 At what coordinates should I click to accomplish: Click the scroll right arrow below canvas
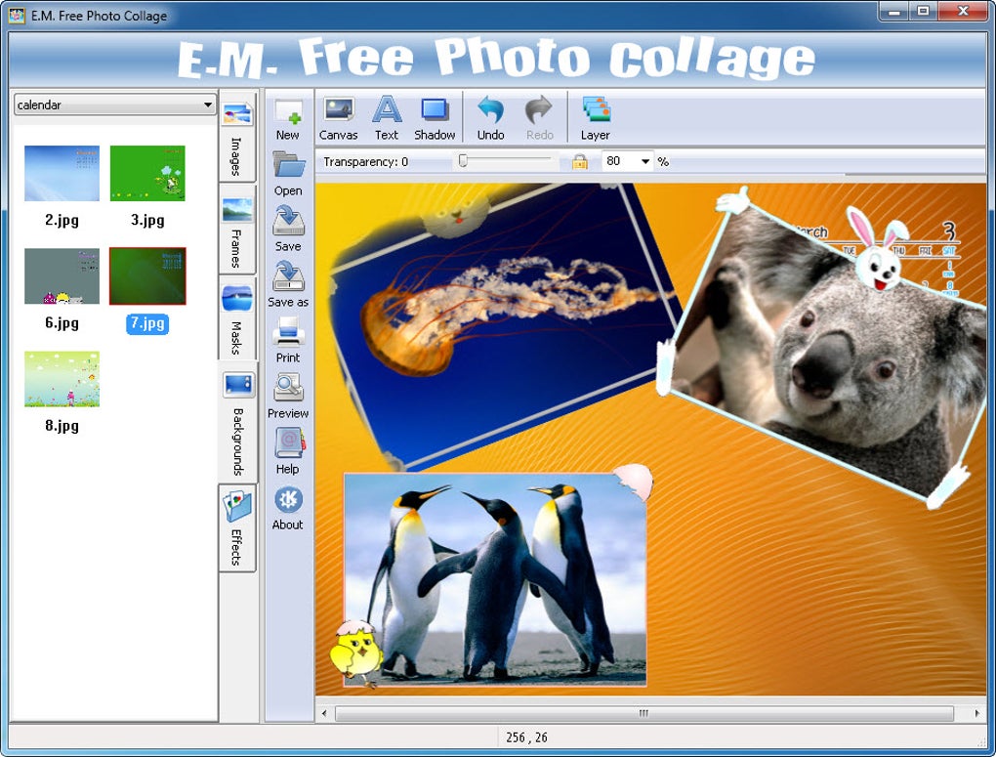coord(976,713)
